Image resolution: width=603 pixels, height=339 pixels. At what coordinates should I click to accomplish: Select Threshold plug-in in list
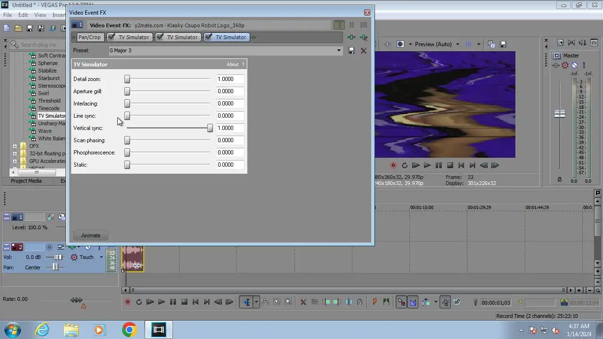tap(49, 101)
